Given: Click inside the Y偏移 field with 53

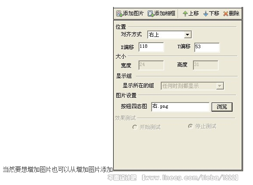Looking at the screenshot, I should point(207,47).
